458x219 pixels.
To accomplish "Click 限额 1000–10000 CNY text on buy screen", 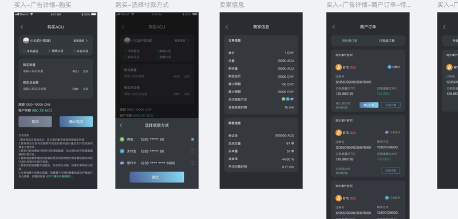I will coord(34,105).
